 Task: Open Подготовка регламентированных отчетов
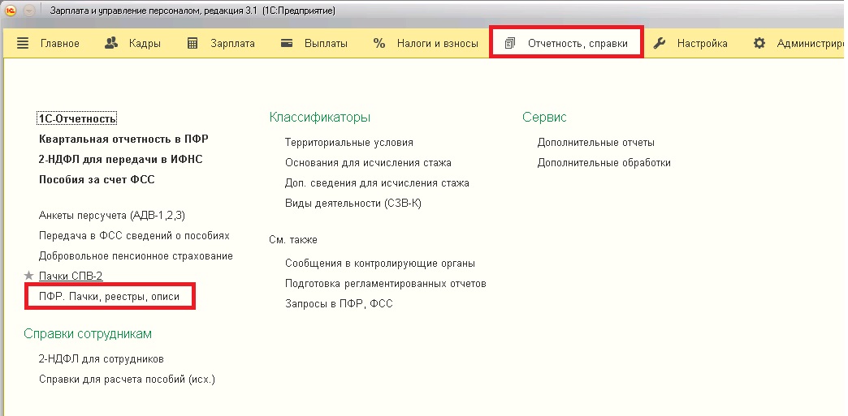[x=386, y=284]
